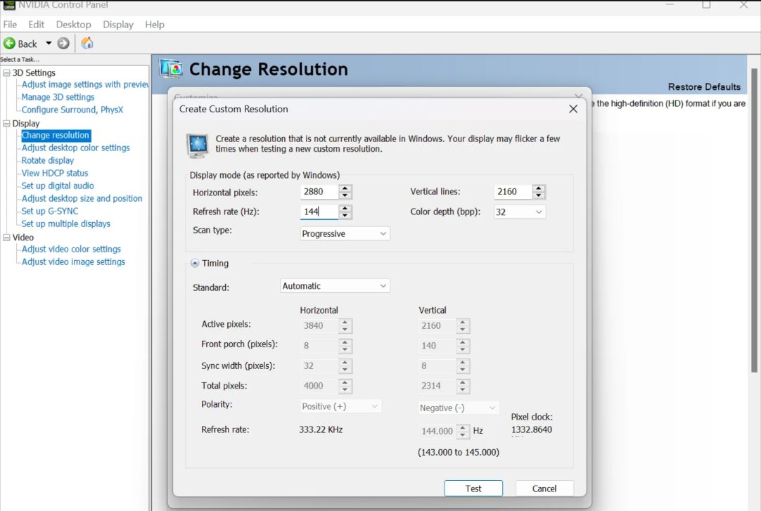761x511 pixels.
Task: Click the monitor icon in the custom resolution dialog
Action: tap(198, 143)
